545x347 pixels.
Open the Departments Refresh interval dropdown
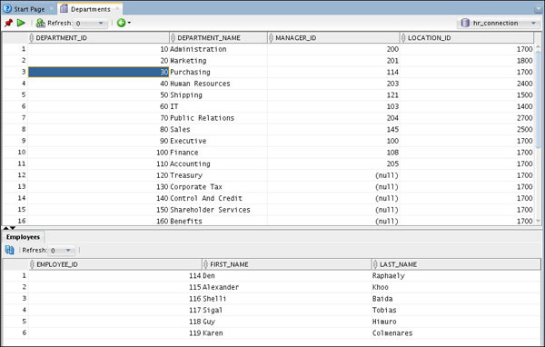(101, 24)
